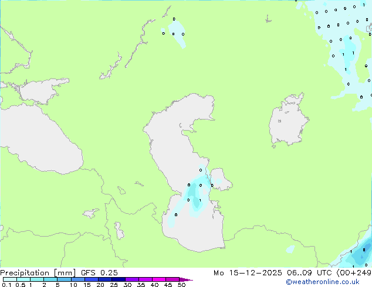Image resolution: width=372 pixels, height=287 pixels.
Task: Click the '06..09 UTC' time text
Action: [x=309, y=273]
